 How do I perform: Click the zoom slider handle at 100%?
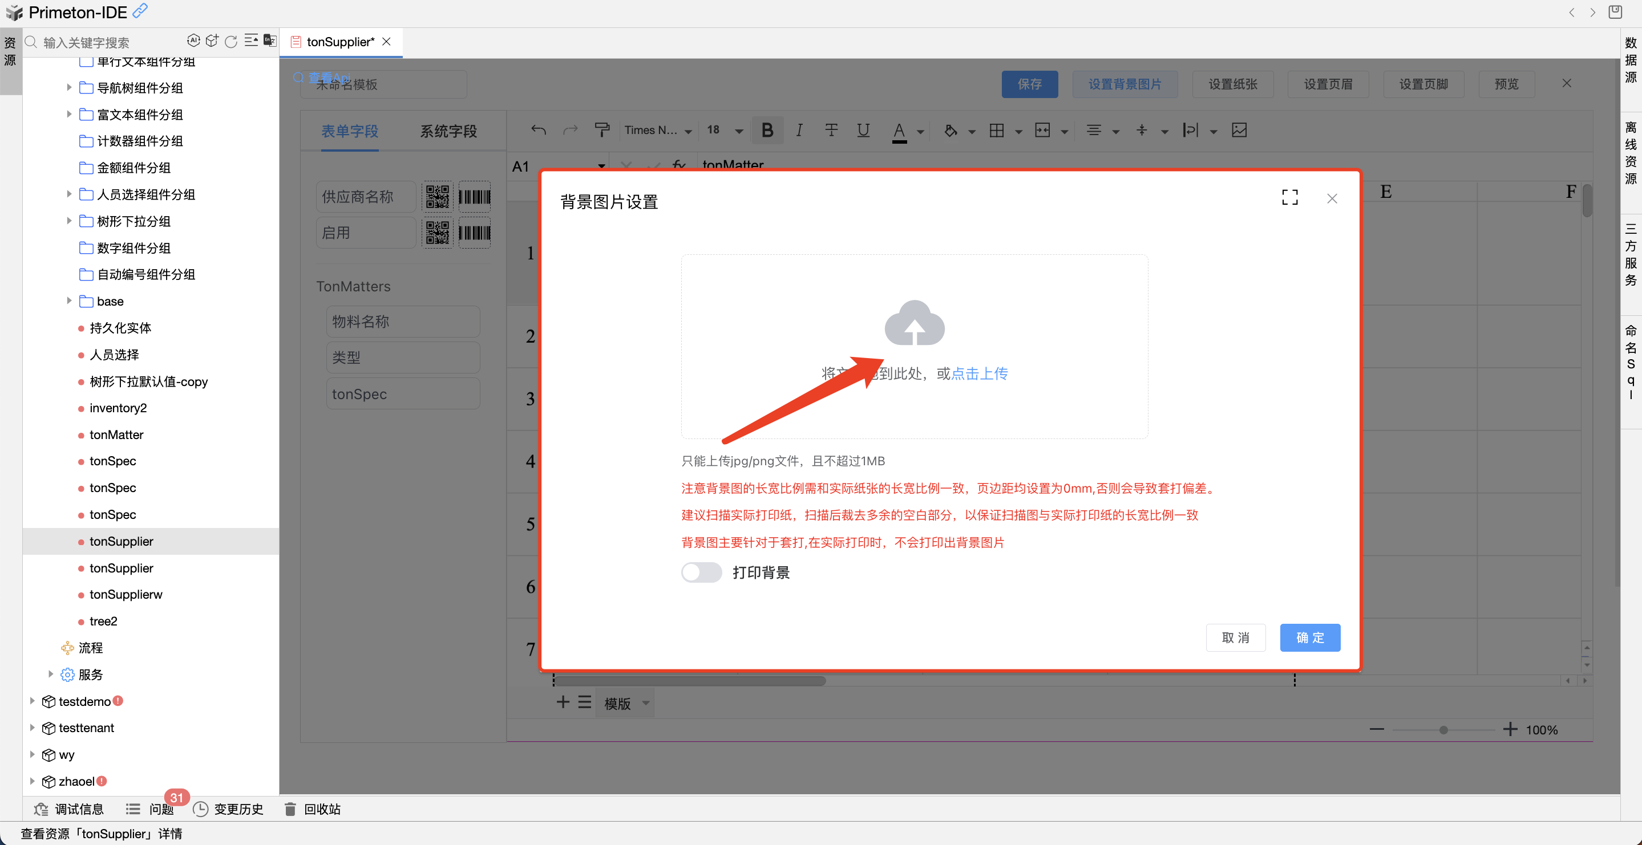[x=1443, y=730]
